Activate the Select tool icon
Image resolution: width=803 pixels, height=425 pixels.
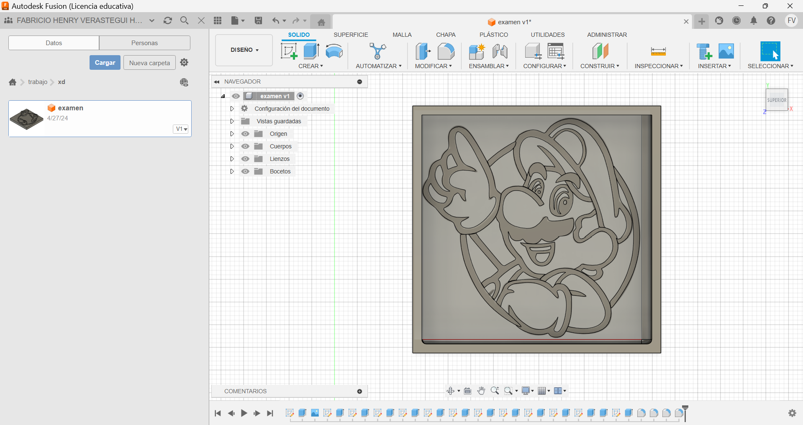[770, 51]
